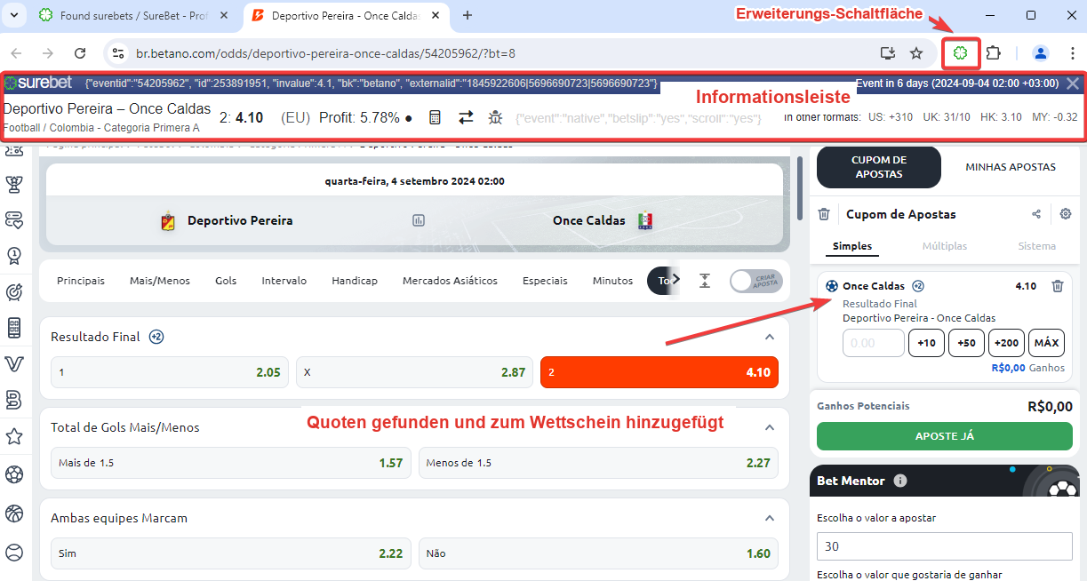This screenshot has width=1087, height=581.
Task: Click the green Aposte Já button
Action: coord(945,436)
